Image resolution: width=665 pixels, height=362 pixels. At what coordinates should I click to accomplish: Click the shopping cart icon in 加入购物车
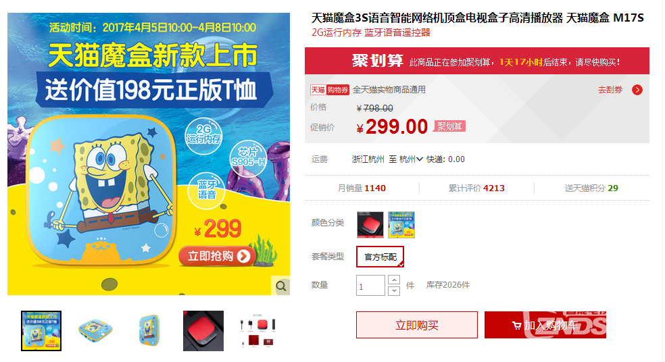pyautogui.click(x=516, y=326)
